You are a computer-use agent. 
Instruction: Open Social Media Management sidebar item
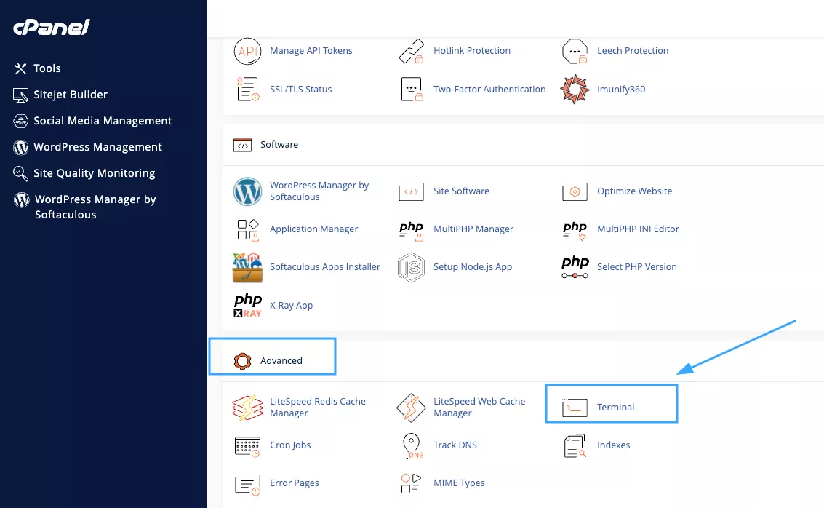(x=102, y=121)
